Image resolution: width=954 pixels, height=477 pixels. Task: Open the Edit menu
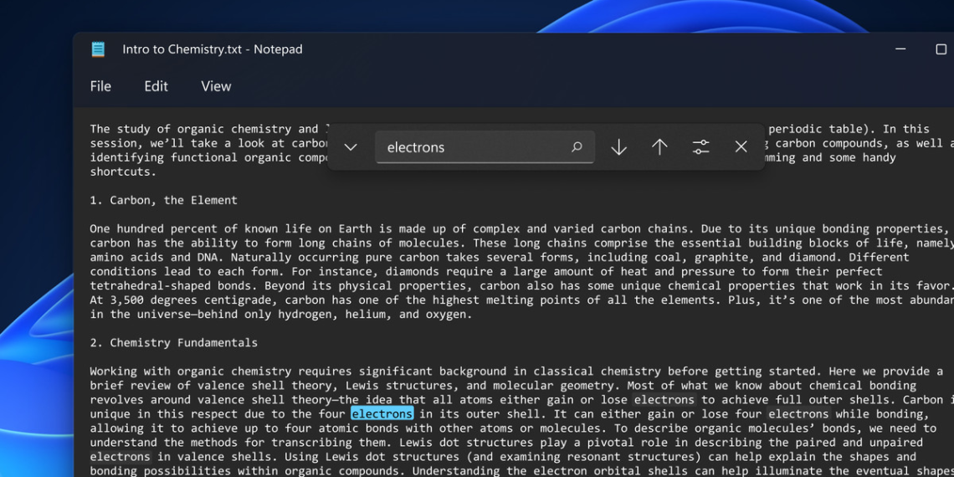coord(156,86)
